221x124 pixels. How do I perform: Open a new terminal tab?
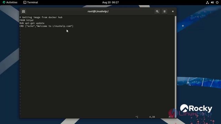pos(23,11)
